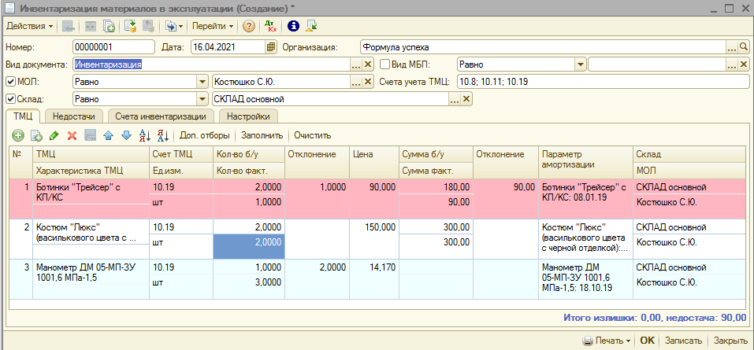Image resolution: width=754 pixels, height=350 pixels.
Task: Click the red Delete row icon
Action: pyautogui.click(x=72, y=135)
